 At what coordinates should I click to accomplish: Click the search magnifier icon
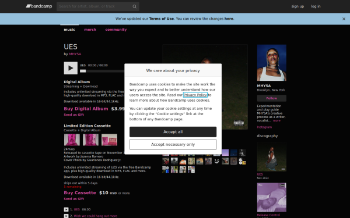point(134,6)
